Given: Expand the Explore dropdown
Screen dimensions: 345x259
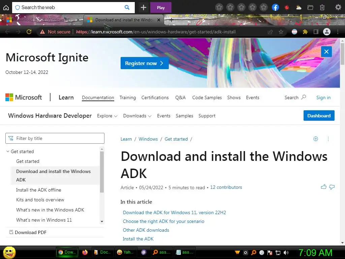Looking at the screenshot, I should tap(107, 116).
